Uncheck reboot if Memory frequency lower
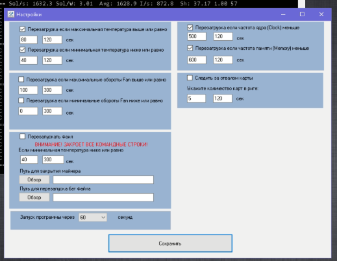Image resolution: width=337 pixels, height=261 pixels. click(x=190, y=48)
